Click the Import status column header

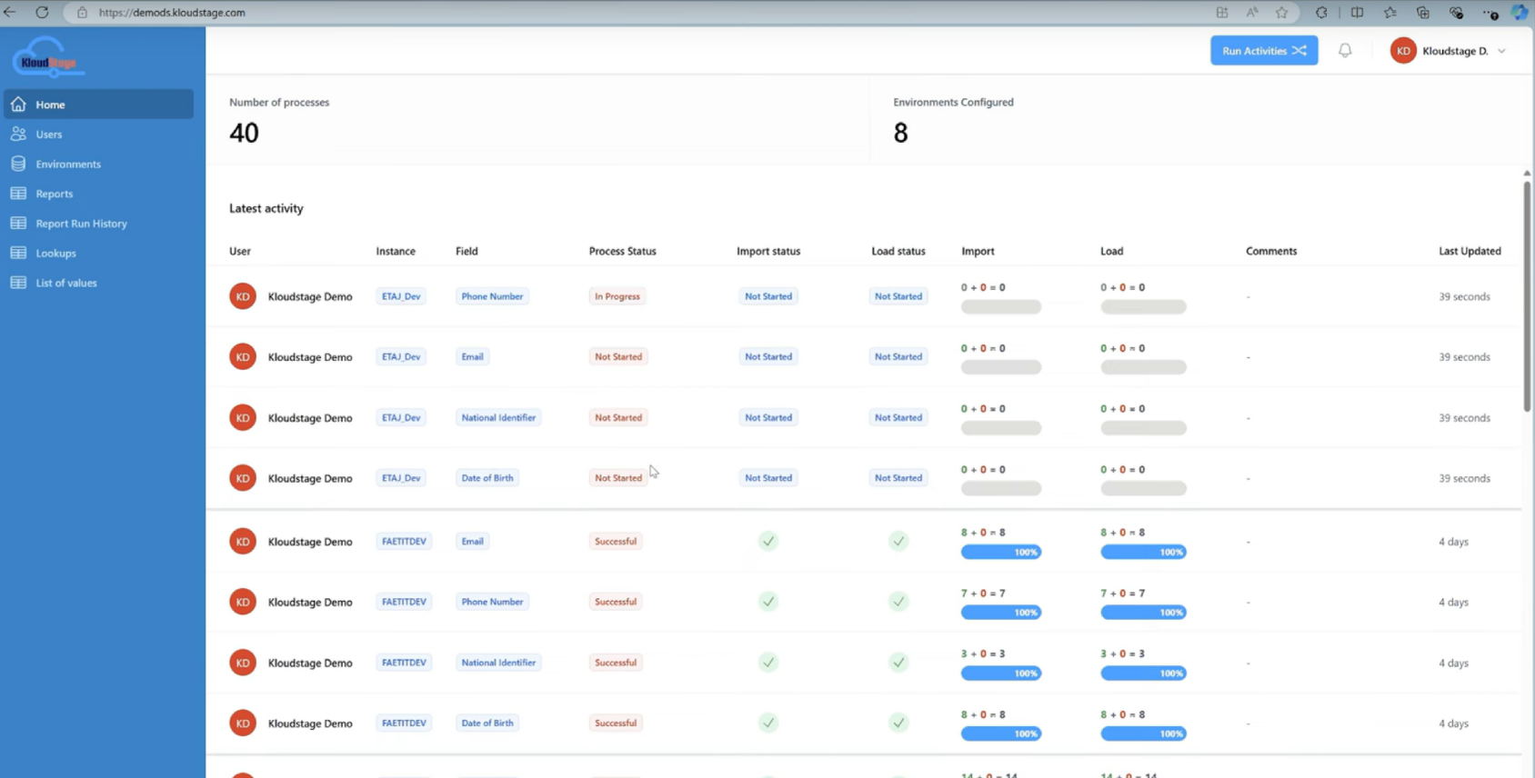click(768, 251)
